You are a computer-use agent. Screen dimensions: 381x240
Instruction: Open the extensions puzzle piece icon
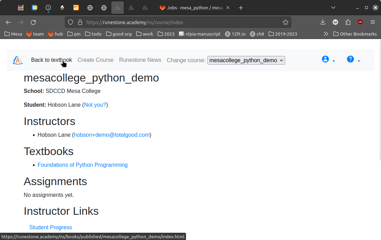tap(348, 22)
